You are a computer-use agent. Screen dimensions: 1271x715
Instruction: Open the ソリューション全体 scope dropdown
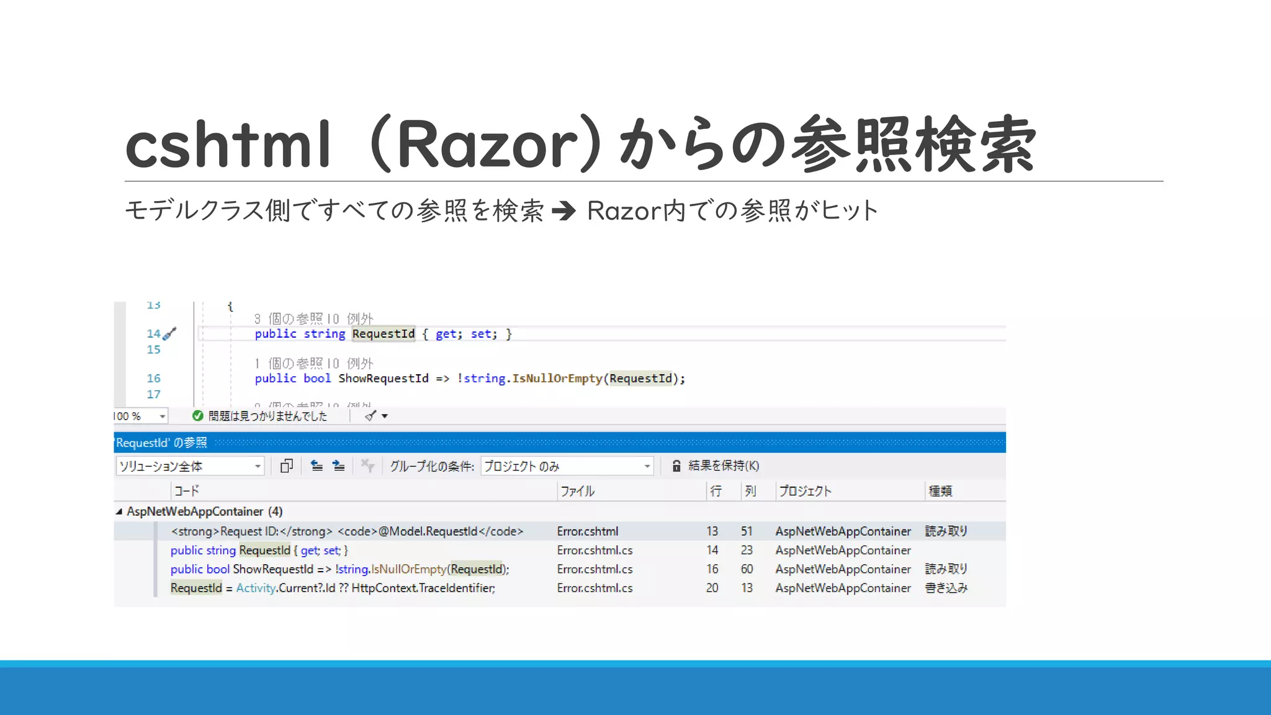coord(190,466)
